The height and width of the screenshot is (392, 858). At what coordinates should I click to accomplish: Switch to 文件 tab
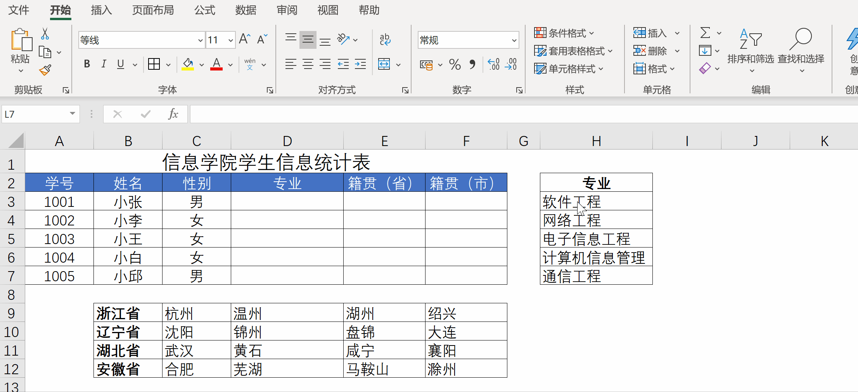[19, 10]
